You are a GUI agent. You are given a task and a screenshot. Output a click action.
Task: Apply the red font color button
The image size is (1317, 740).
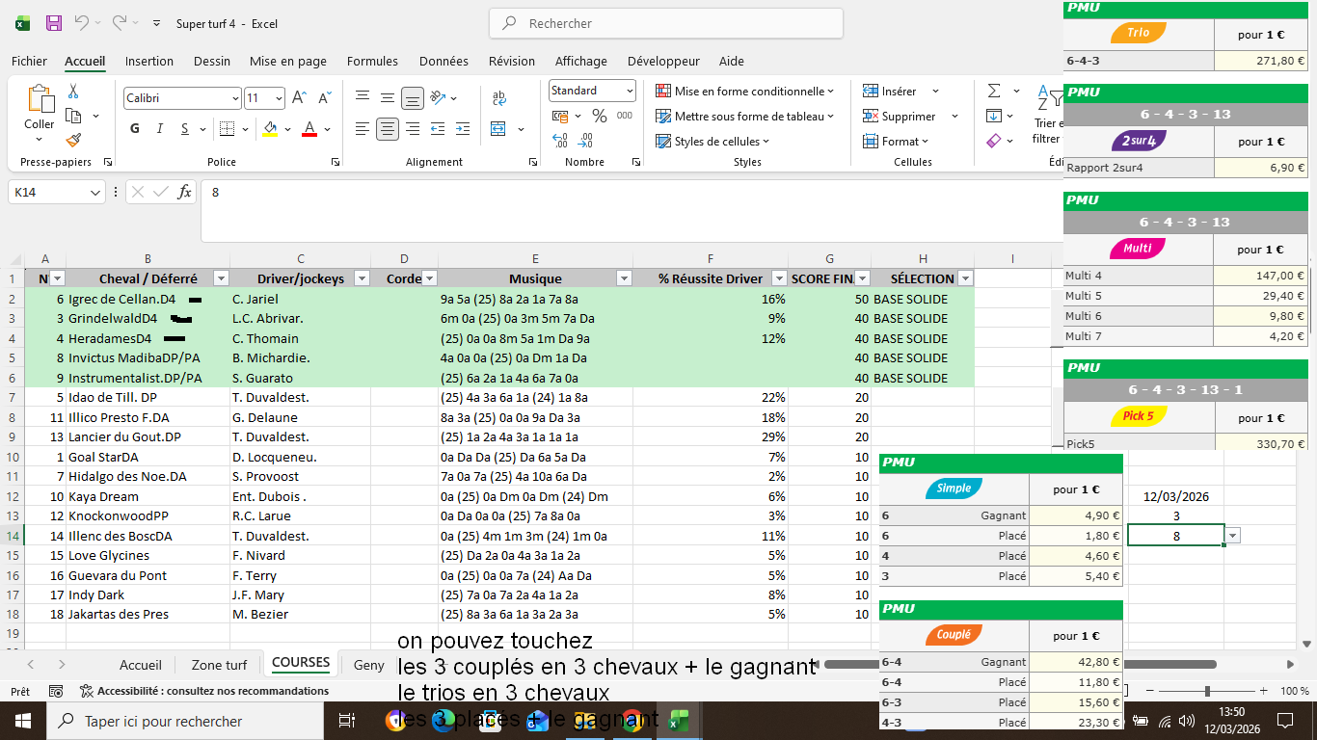(x=309, y=129)
